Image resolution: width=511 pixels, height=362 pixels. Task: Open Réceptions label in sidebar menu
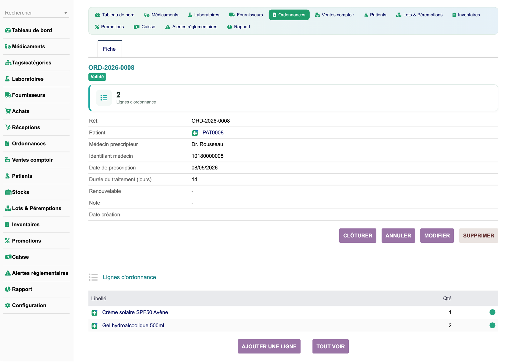click(26, 128)
